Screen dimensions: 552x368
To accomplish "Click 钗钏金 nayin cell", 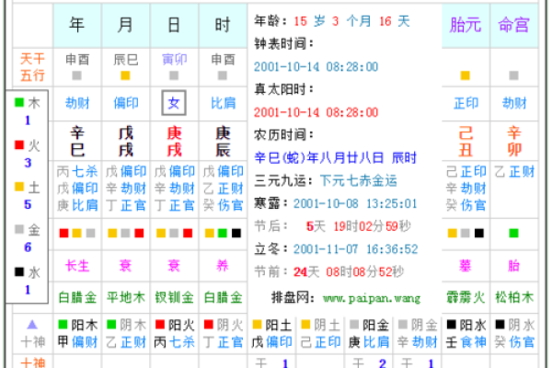I will [174, 297].
